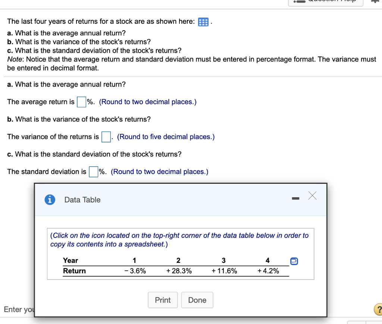382x324 pixels.
Task: Close the Data Table dialog
Action: tap(312, 195)
